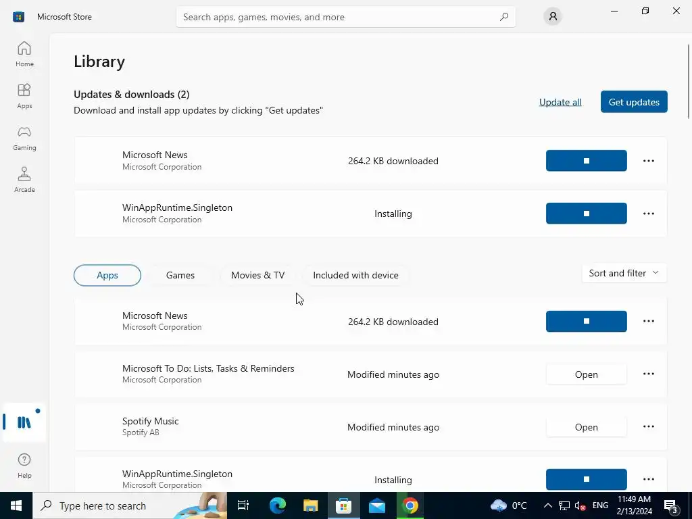
Task: Stop WinAppRuntime.Singleton install in Apps list
Action: pos(586,479)
